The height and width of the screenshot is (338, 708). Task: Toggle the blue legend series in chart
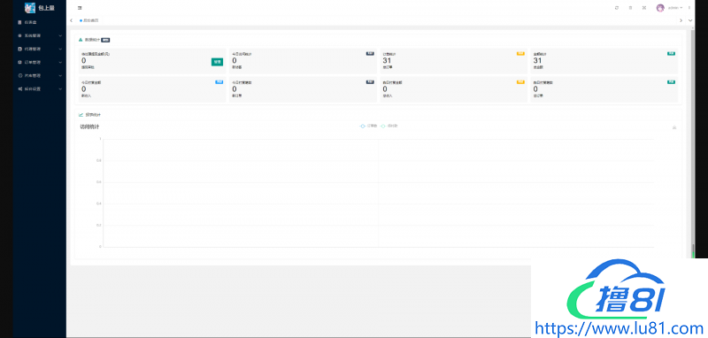368,126
